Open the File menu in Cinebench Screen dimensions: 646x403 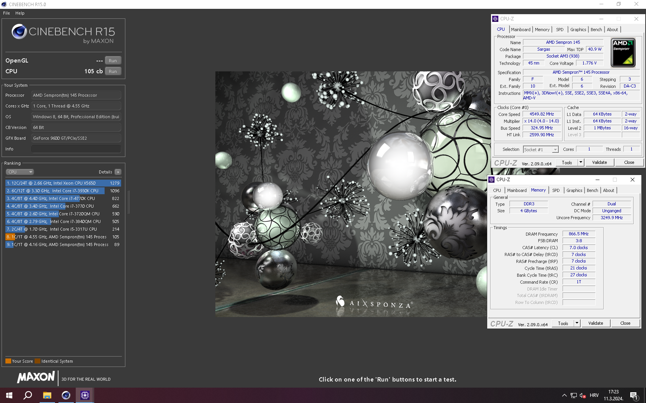click(7, 13)
